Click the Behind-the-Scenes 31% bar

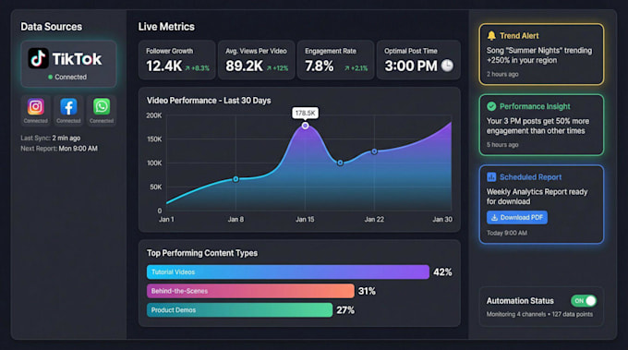(x=250, y=291)
